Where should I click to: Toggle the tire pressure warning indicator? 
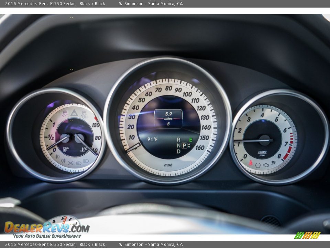point(258,165)
